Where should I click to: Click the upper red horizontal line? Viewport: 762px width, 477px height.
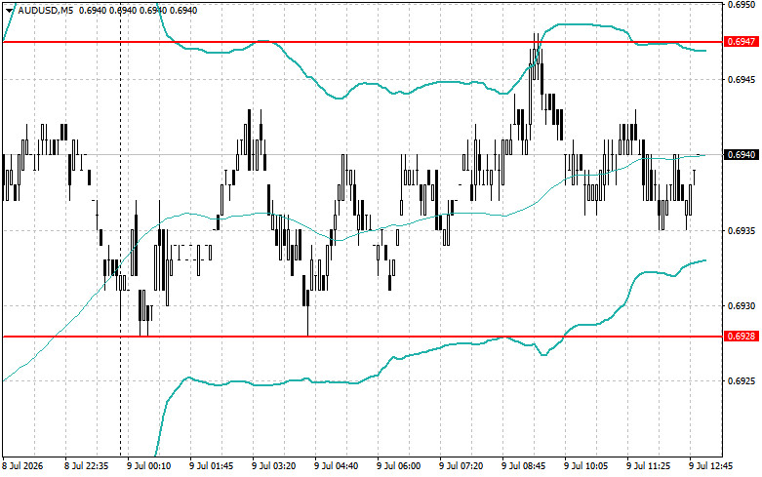tap(362, 42)
